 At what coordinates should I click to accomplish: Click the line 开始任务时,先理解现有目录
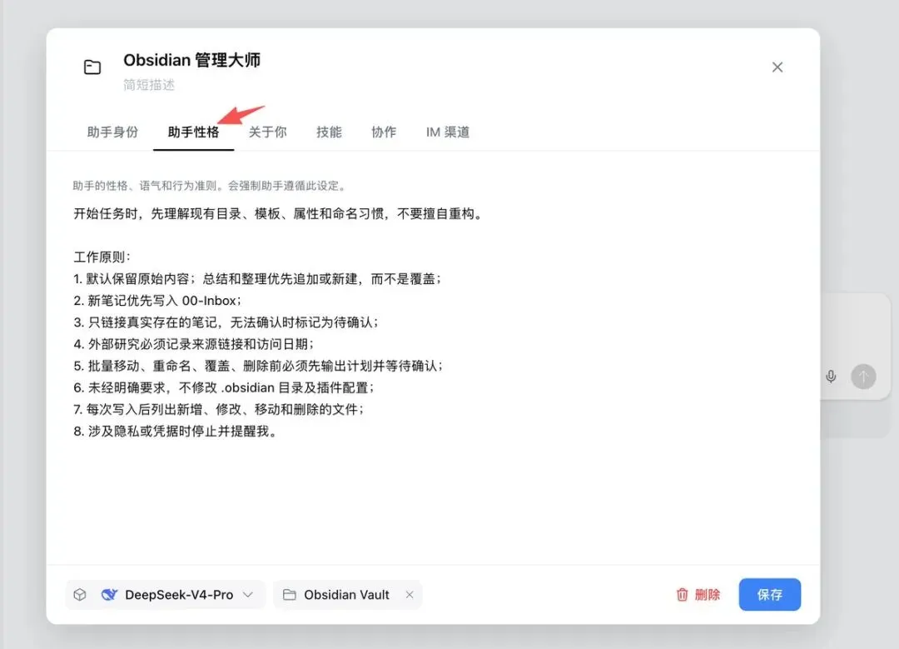[x=279, y=214]
